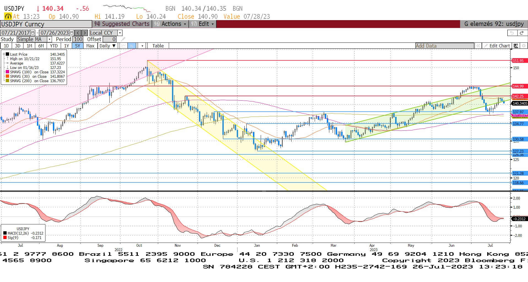Click the Average 137.6227 legend row

point(36,63)
